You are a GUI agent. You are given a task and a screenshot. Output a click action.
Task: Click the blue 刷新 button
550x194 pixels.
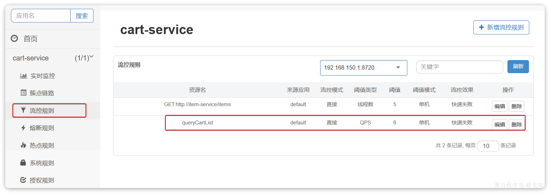click(x=518, y=66)
